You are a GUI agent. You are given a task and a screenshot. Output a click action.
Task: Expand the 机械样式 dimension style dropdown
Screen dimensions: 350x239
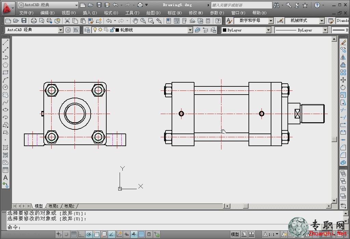click(x=322, y=21)
